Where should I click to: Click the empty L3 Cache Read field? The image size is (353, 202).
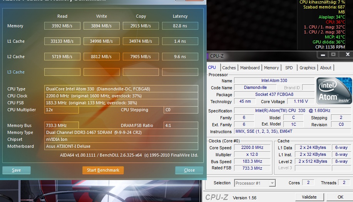pos(62,72)
